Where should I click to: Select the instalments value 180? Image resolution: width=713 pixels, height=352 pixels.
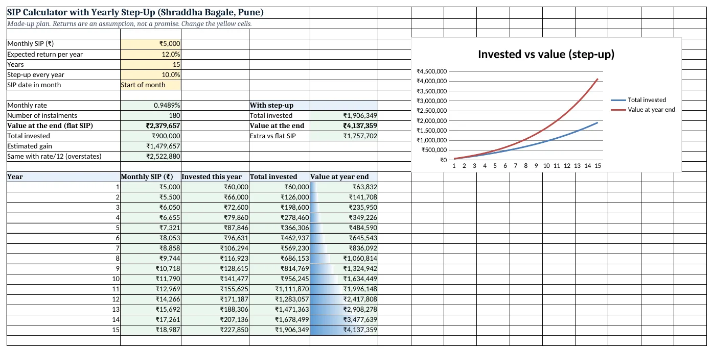click(x=150, y=116)
